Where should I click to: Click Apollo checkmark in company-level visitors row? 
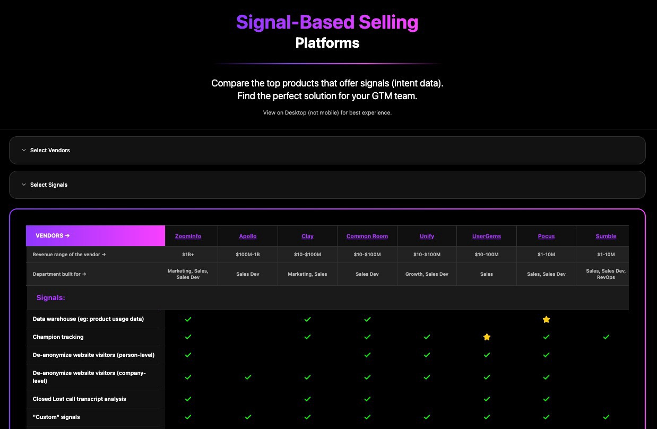[x=248, y=377]
